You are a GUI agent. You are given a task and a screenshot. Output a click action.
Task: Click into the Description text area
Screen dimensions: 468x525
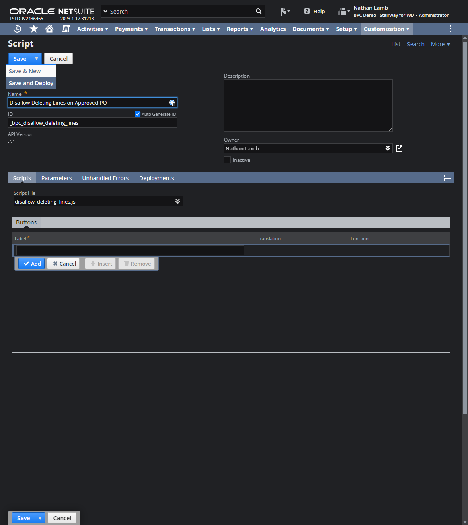click(x=308, y=105)
